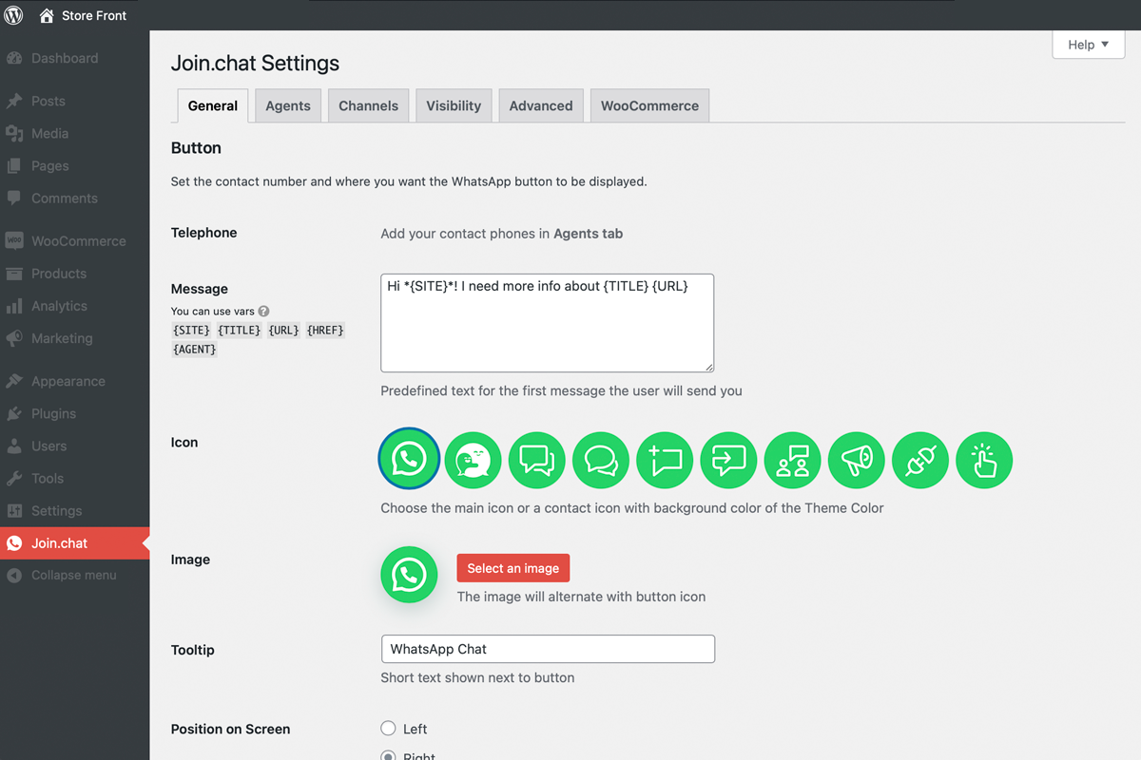Click the Tools wrench icon in the sidebar
This screenshot has height=760, width=1141.
pyautogui.click(x=14, y=478)
